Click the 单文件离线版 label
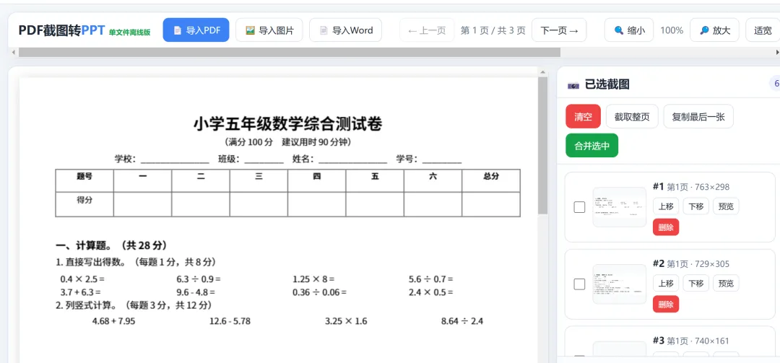 (130, 32)
